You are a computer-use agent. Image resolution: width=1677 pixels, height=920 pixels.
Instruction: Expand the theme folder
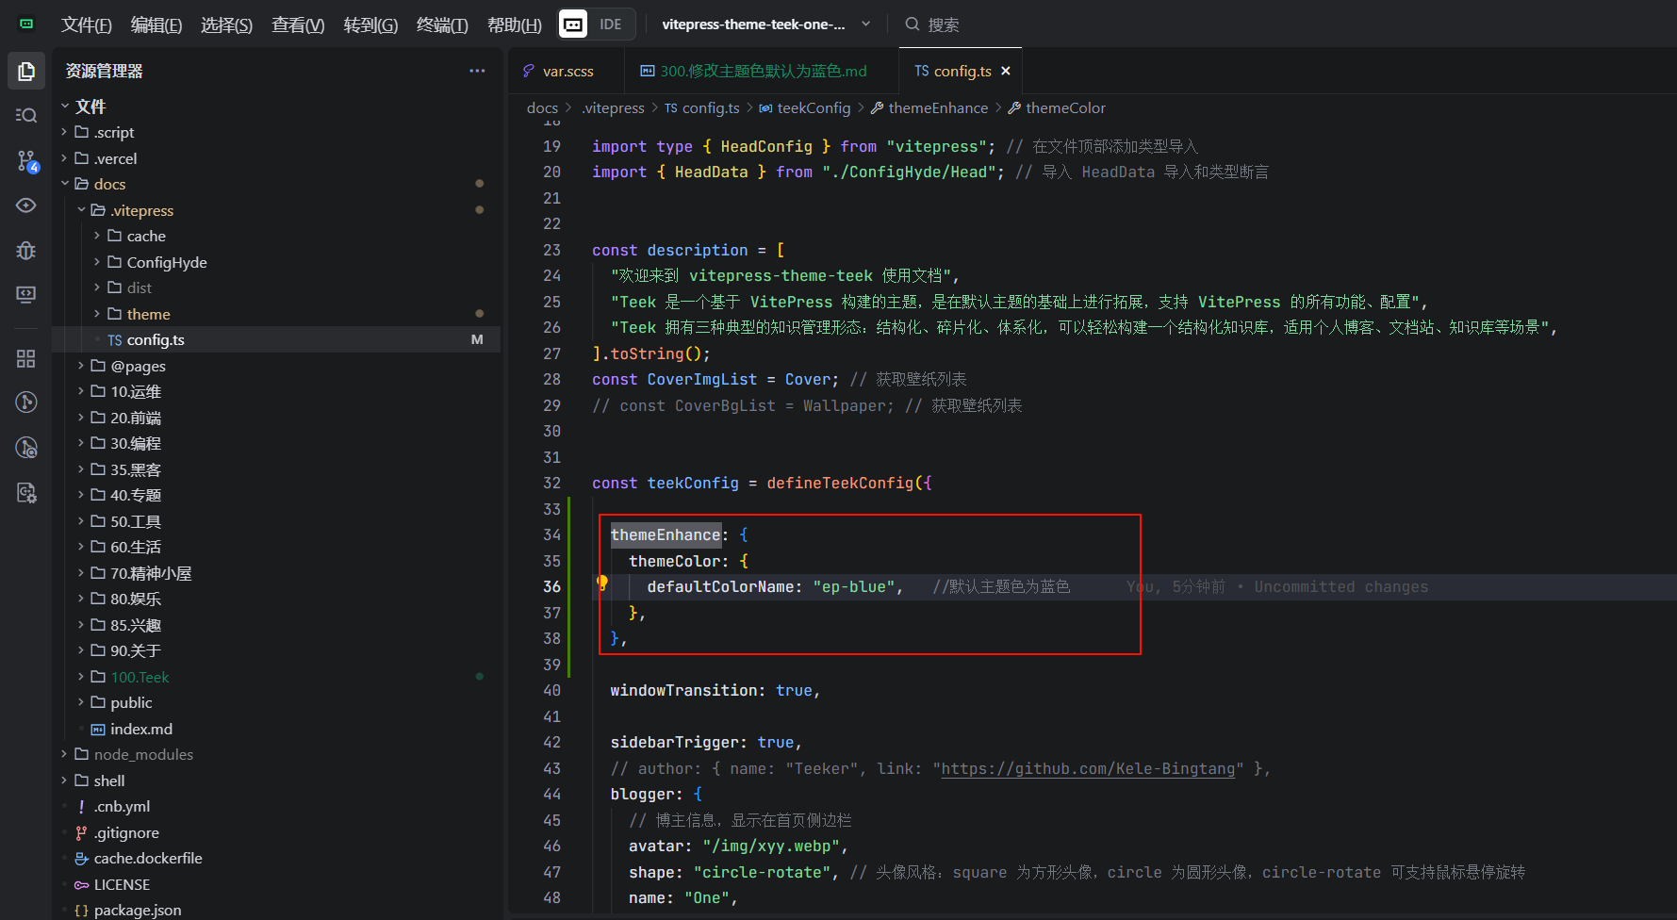click(97, 314)
